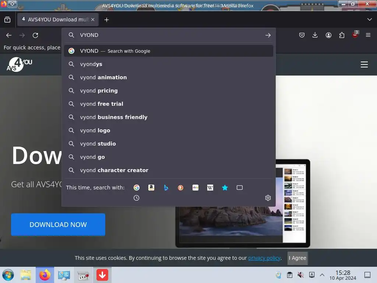Choose 'vyond character creator' suggestion
This screenshot has height=283, width=377.
168,170
